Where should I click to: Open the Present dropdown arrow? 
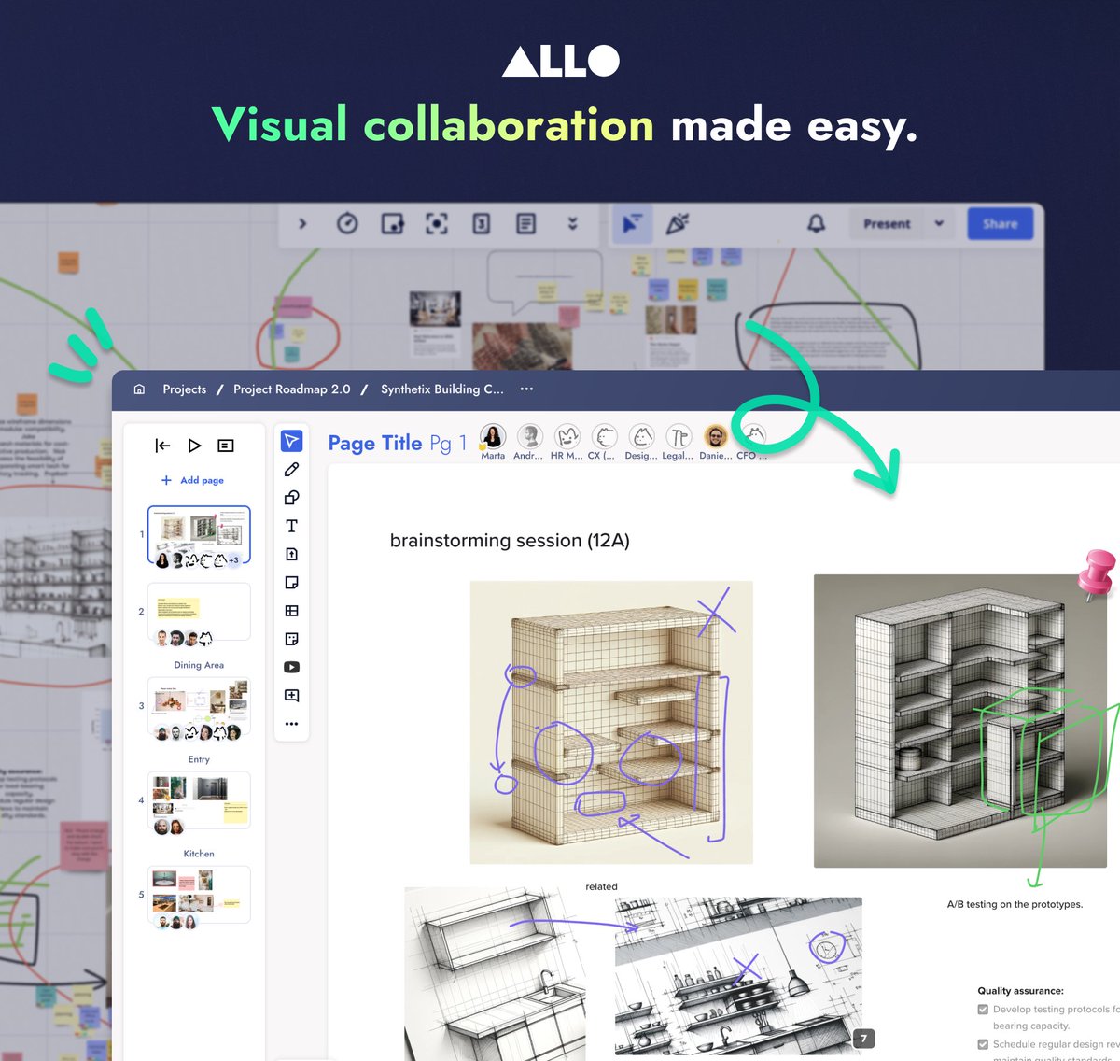coord(939,223)
